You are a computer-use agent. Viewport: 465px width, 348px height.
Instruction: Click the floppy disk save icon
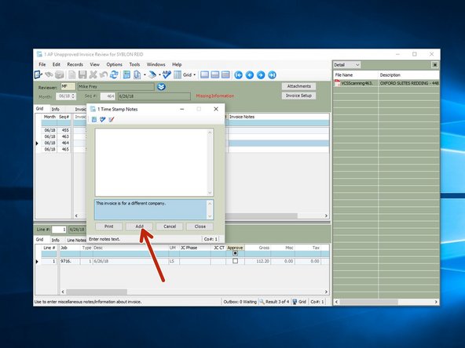point(82,75)
